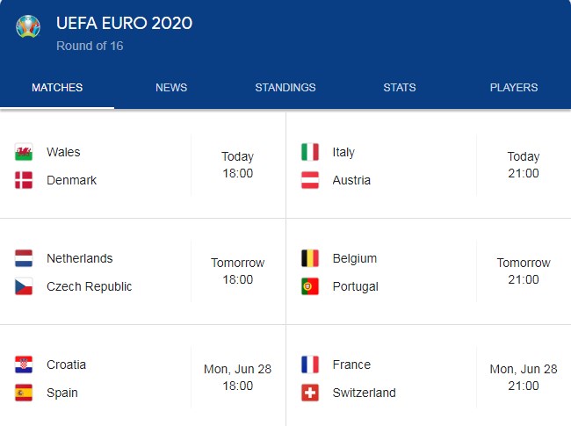The image size is (571, 426).
Task: Go to the PLAYERS tab
Action: [x=514, y=87]
